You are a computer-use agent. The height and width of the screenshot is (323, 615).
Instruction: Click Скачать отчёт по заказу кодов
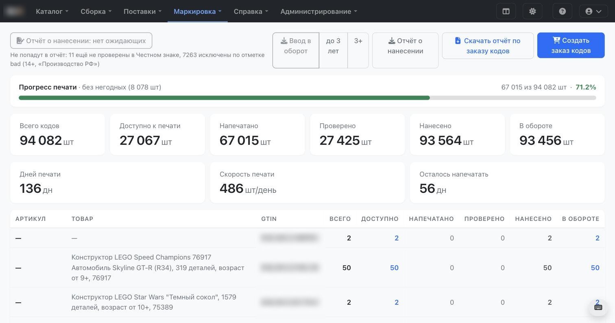[488, 46]
